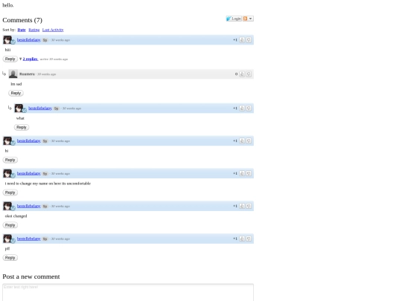Open username link on "need to change my name" comment
Viewport: 402px width, 301px height.
point(29,173)
